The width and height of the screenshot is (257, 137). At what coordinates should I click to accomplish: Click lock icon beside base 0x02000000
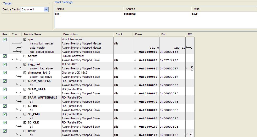135,60
